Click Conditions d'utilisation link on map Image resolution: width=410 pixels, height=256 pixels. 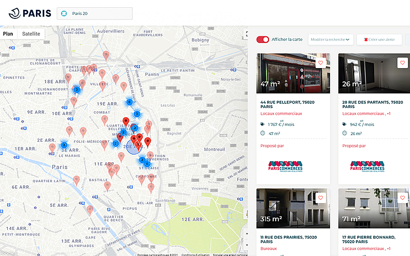(x=195, y=254)
